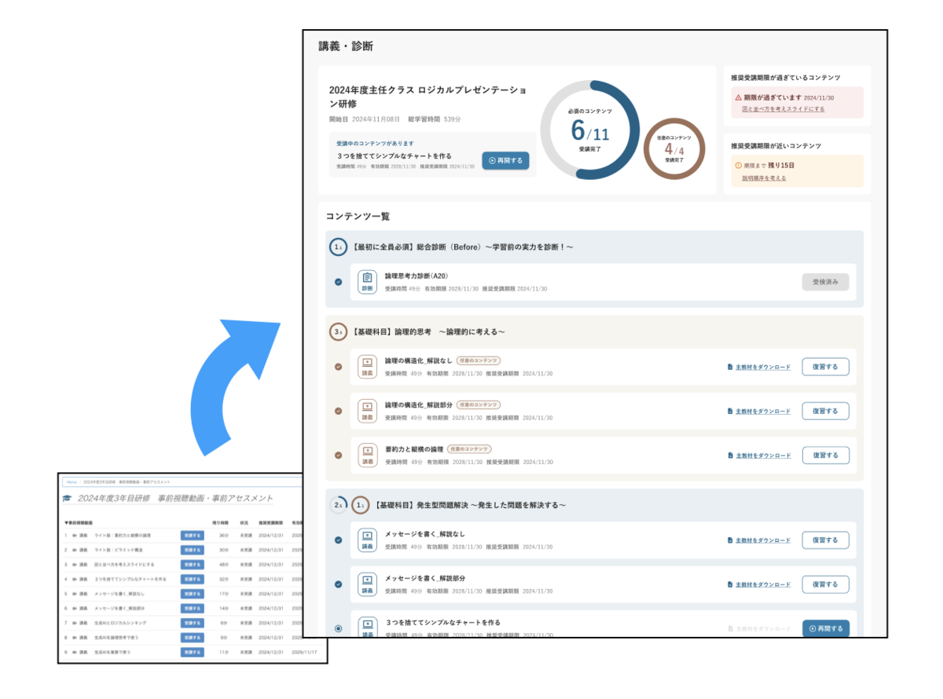Click the 講義・診断 page heading
Image resolution: width=943 pixels, height=699 pixels.
tap(346, 46)
